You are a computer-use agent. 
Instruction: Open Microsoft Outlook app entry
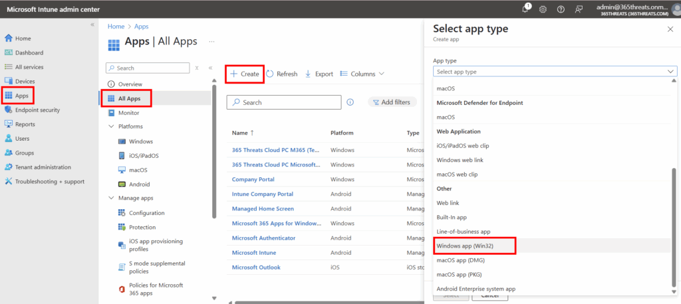point(256,267)
